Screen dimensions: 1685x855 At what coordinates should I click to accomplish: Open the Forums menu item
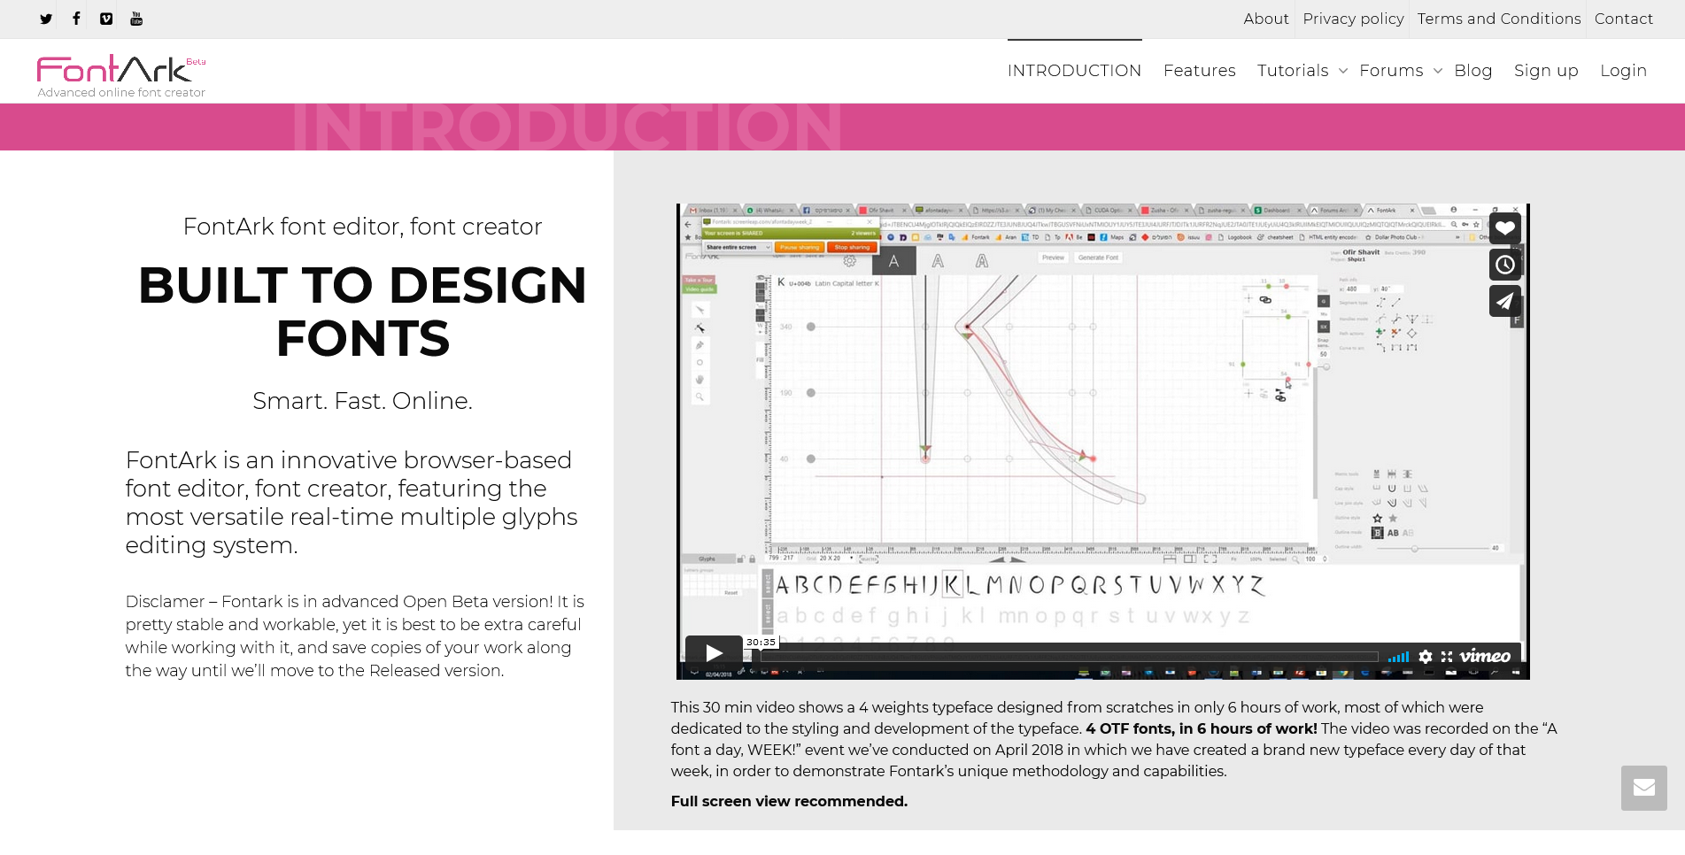1391,71
